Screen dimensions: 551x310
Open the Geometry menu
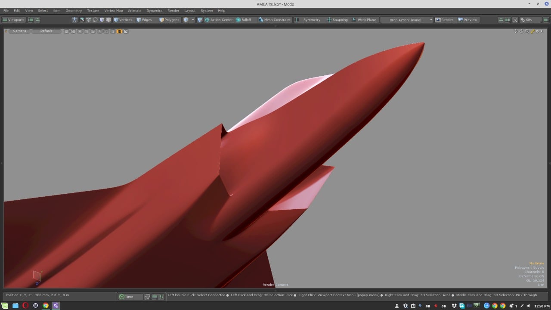point(74,10)
